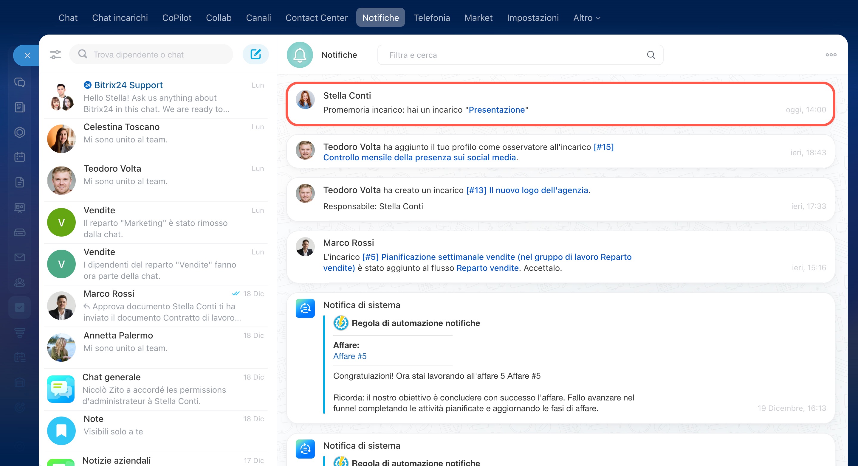Open the three-dots notifications menu
Image resolution: width=858 pixels, height=466 pixels.
click(831, 55)
